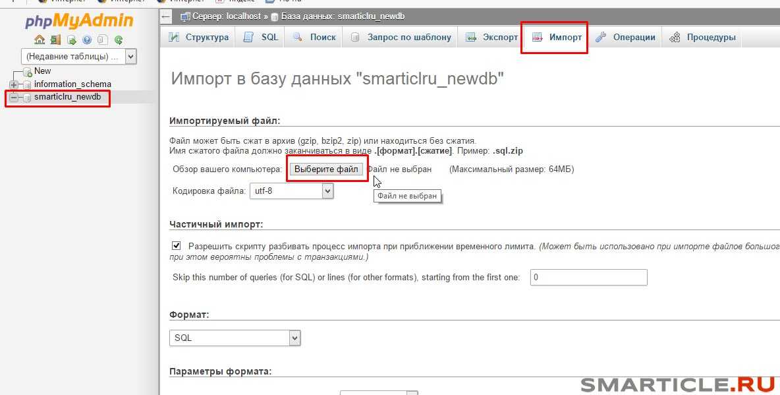Image resolution: width=780 pixels, height=395 pixels.
Task: Click the phpMyAdmin logo
Action: click(79, 21)
